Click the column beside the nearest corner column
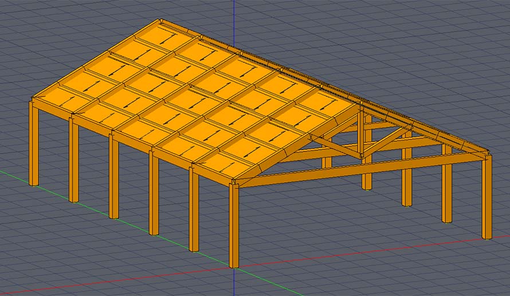Screen dimensions: 510x296 [194, 211]
